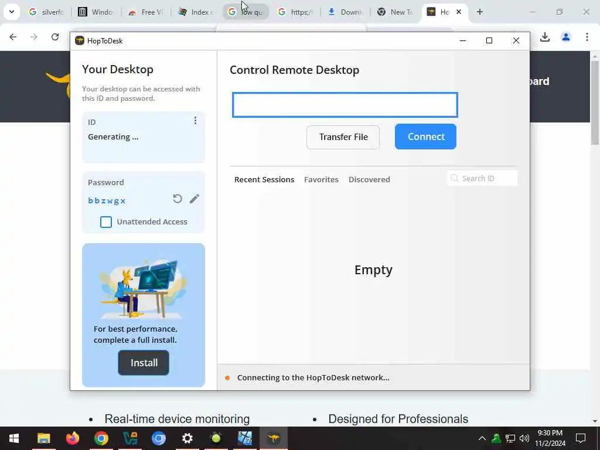This screenshot has width=600, height=450.
Task: Close the active Ho browser tab
Action: pos(459,12)
